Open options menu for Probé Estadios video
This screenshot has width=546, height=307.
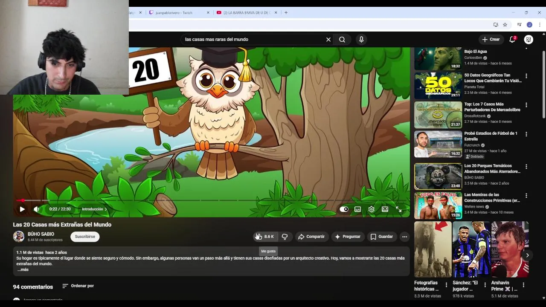coord(526,134)
